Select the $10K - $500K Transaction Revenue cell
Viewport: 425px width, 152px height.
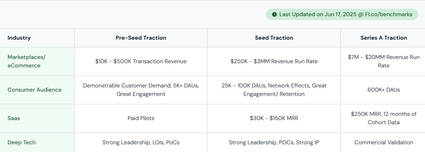coord(141,61)
